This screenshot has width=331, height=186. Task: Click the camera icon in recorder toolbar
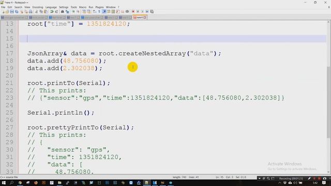pos(325,178)
